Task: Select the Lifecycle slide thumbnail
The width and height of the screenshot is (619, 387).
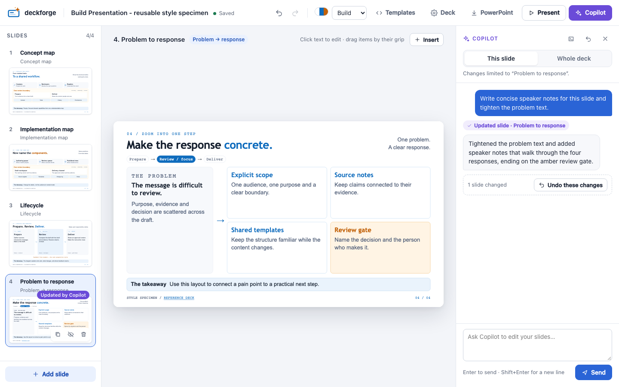Action: click(51, 243)
